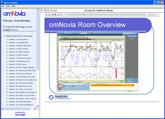Click the sidebar scroll up arrow
Image resolution: width=165 pixels, height=119 pixels.
point(38,10)
